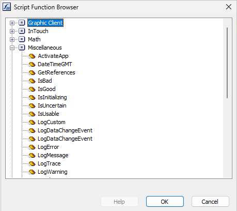Click the Graphic Client category icon
The width and height of the screenshot is (237, 211).
pos(22,23)
